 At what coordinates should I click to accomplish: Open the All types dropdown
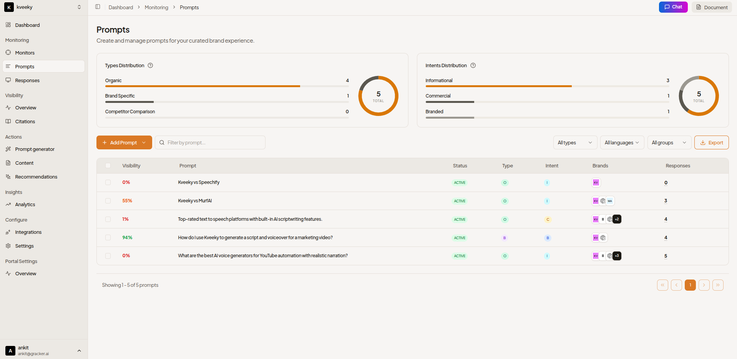pyautogui.click(x=575, y=142)
